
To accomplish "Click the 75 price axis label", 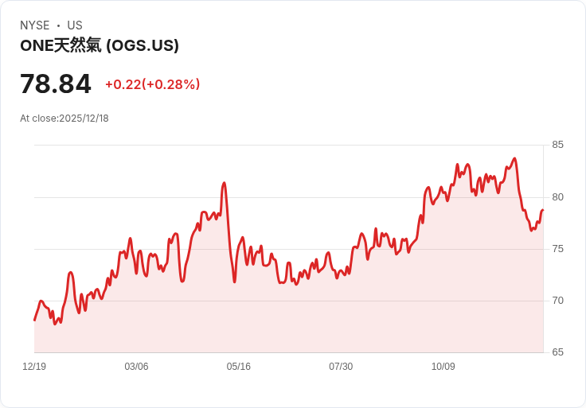I will 557,249.
